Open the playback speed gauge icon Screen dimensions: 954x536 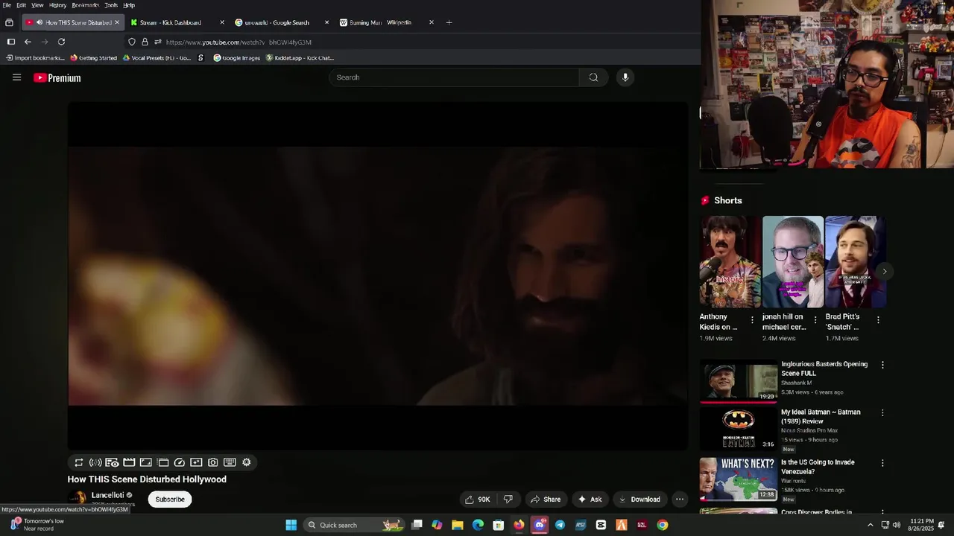[x=180, y=462]
